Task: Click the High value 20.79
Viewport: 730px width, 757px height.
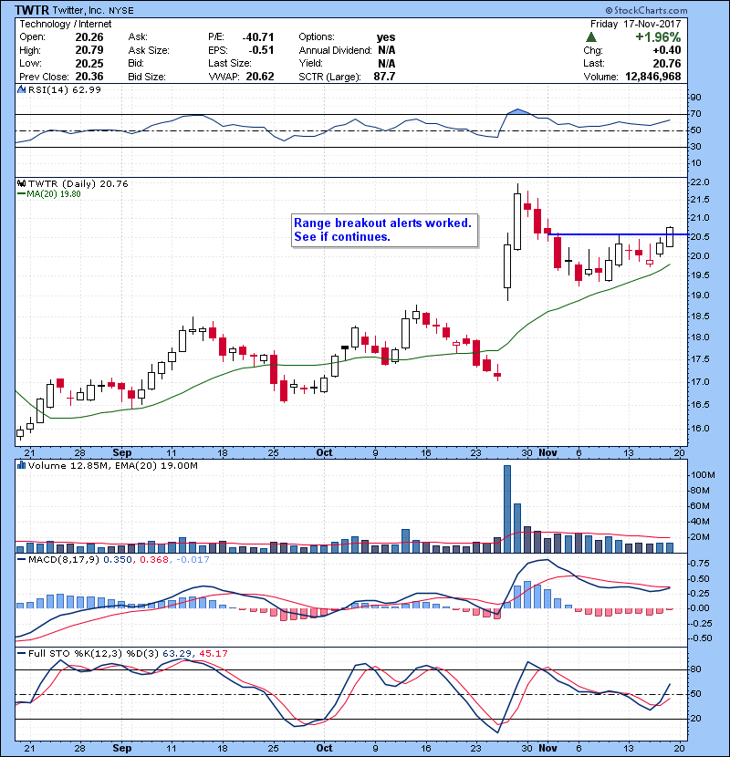Action: pyautogui.click(x=89, y=50)
